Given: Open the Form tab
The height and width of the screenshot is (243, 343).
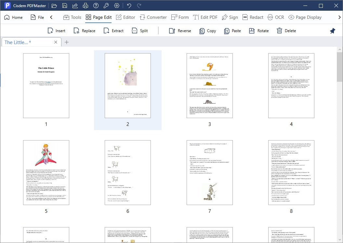Looking at the screenshot, I should [x=180, y=17].
